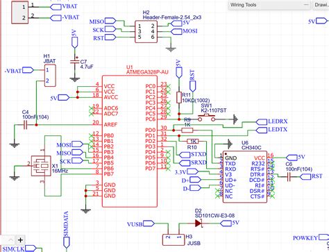Select the MOSI net port near PB3
This screenshot has height=252, width=329.
[x=78, y=144]
